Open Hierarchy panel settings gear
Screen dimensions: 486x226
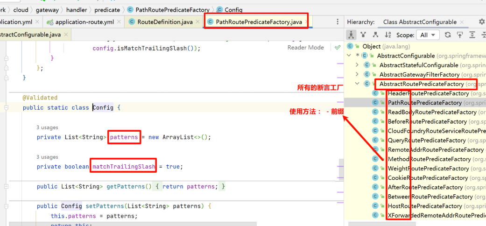(482, 21)
